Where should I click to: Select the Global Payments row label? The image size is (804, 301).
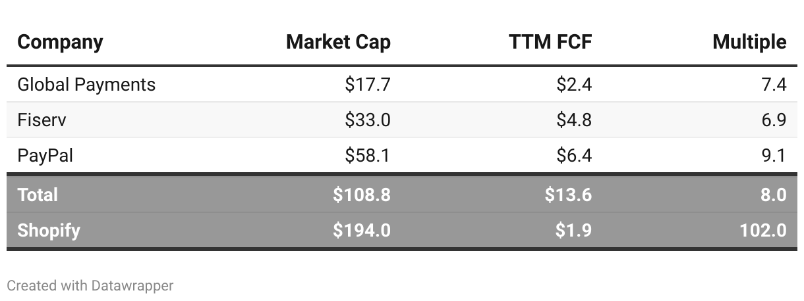click(x=86, y=85)
